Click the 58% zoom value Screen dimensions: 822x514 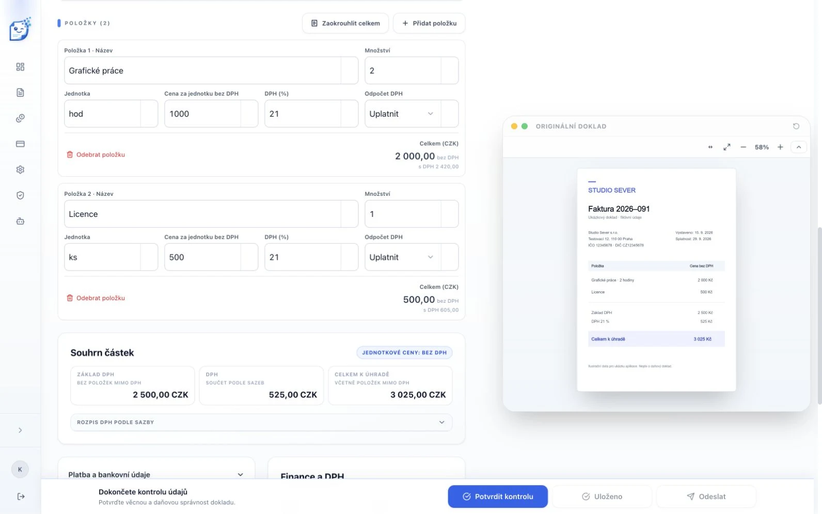pyautogui.click(x=762, y=147)
